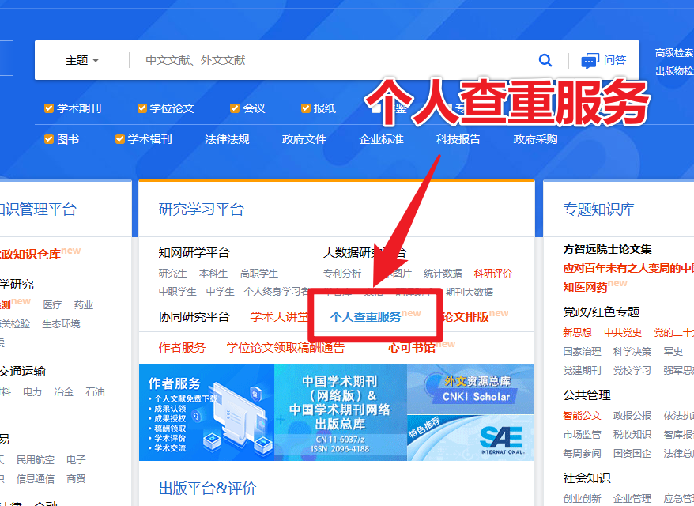Select 高职学生 link
The image size is (694, 506).
click(x=259, y=273)
